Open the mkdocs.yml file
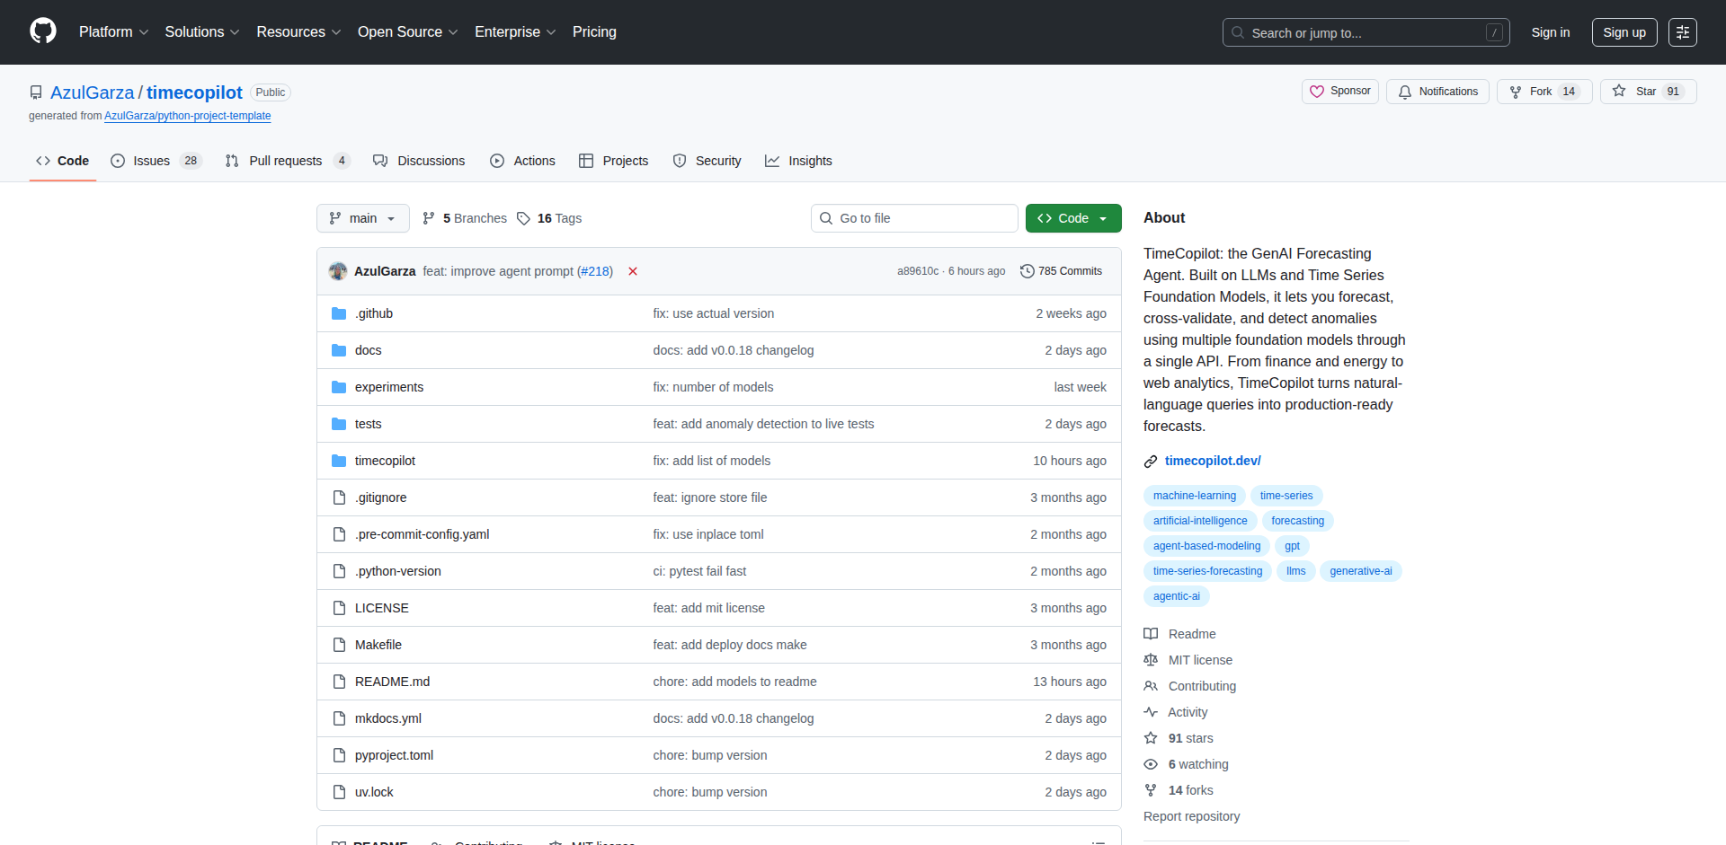 coord(388,718)
